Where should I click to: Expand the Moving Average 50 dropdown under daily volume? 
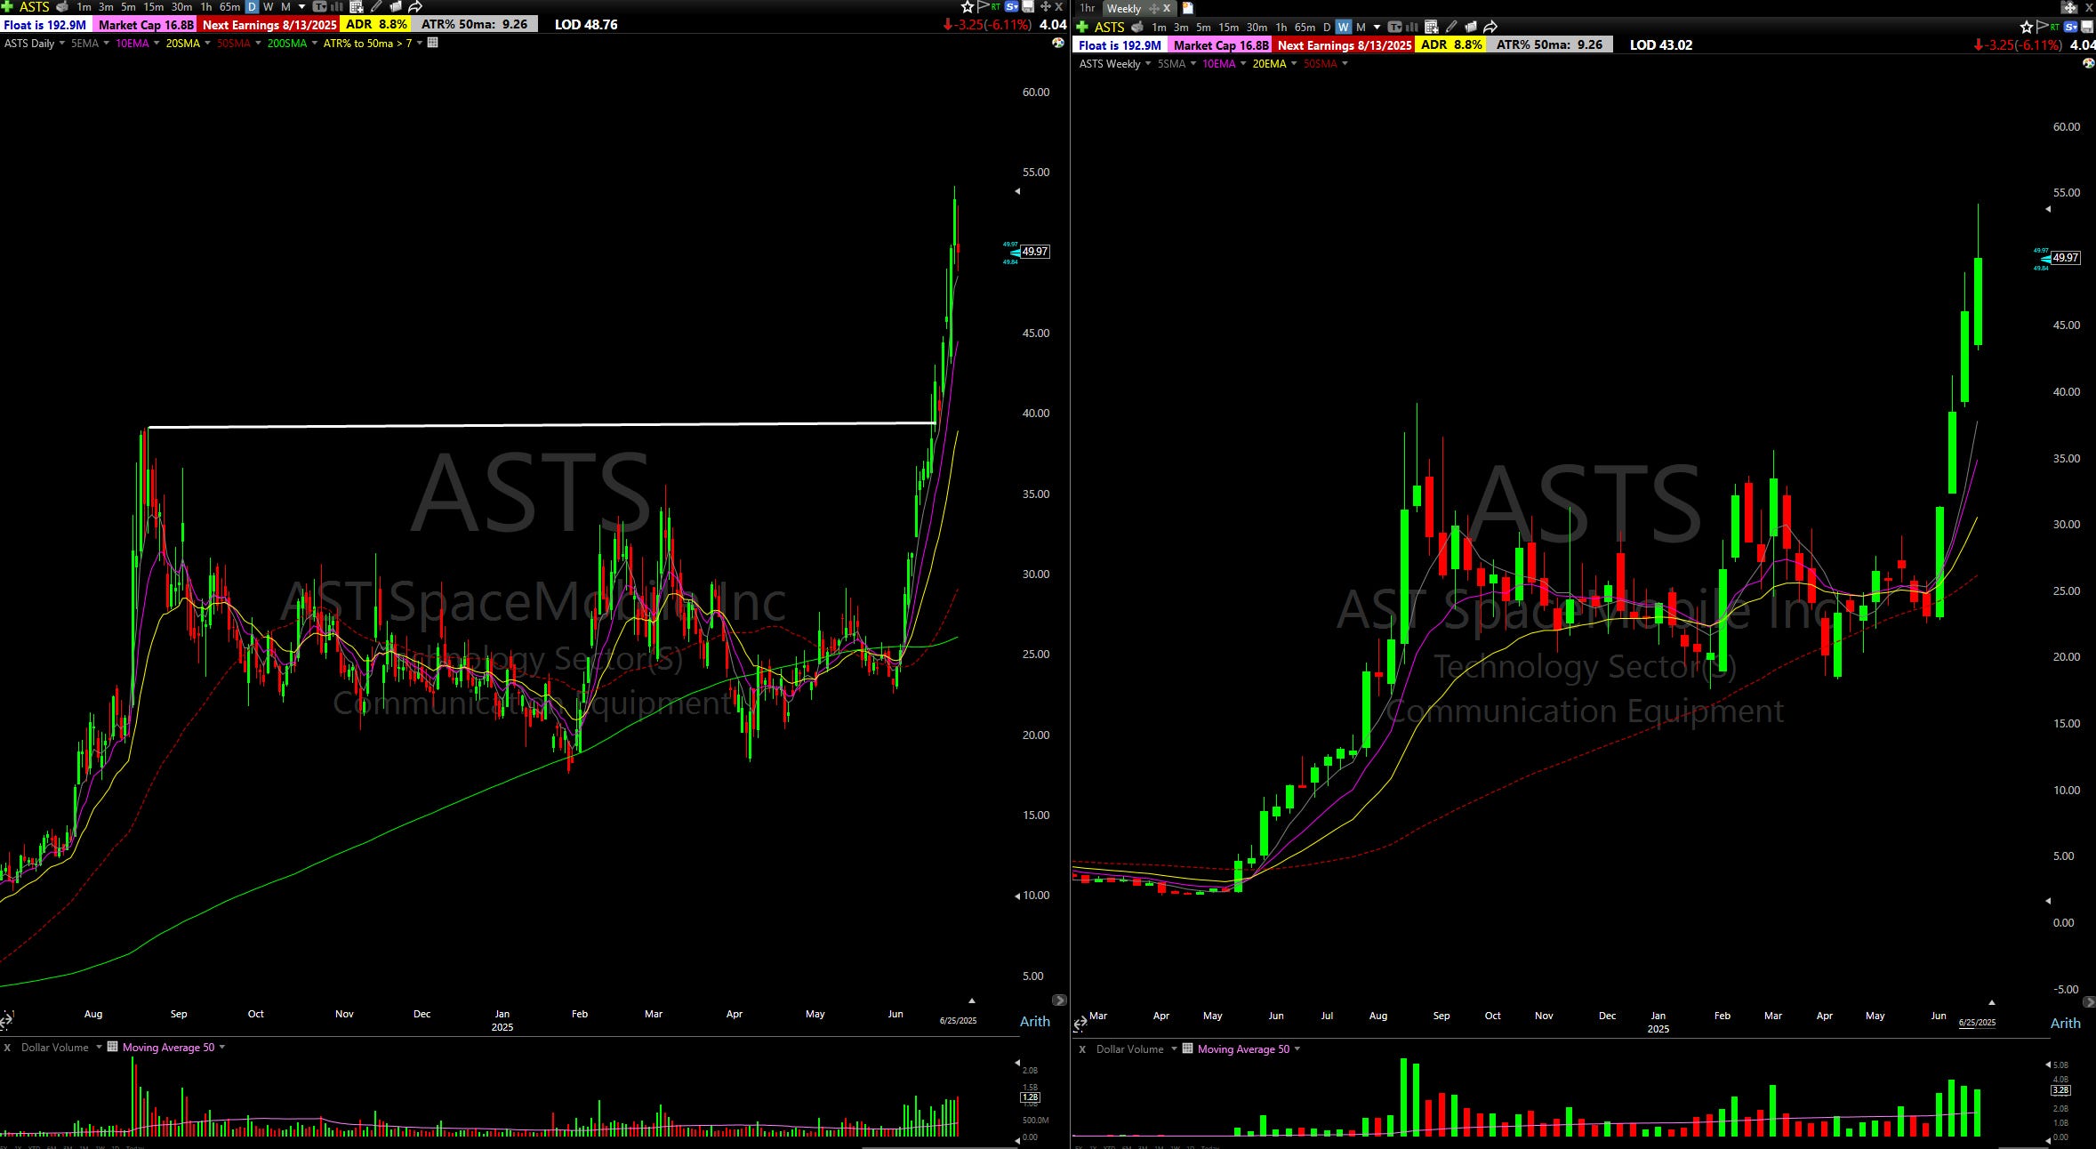[x=221, y=1048]
